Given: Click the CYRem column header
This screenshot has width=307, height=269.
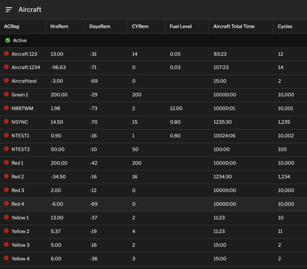Looking at the screenshot, I should 140,26.
